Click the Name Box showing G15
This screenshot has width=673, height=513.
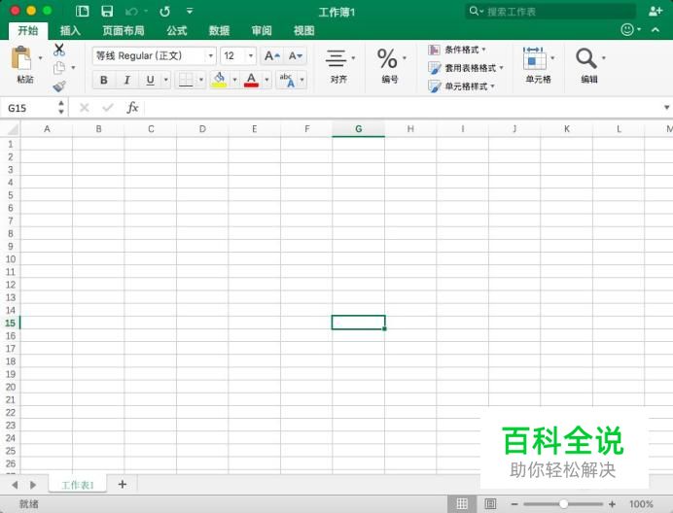(x=29, y=108)
